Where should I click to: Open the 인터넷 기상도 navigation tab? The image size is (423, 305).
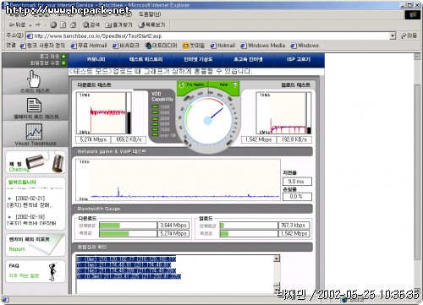pyautogui.click(x=198, y=59)
